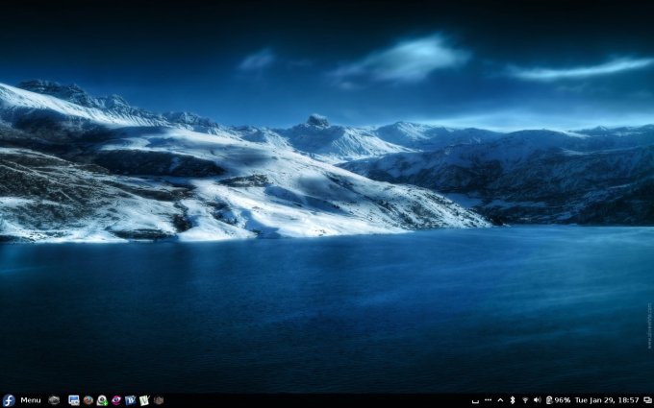This screenshot has width=654, height=408.
Task: Click the Fedora logo launcher icon
Action: pos(9,400)
